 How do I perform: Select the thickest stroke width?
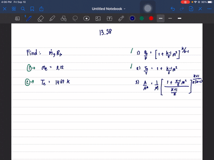180,18
